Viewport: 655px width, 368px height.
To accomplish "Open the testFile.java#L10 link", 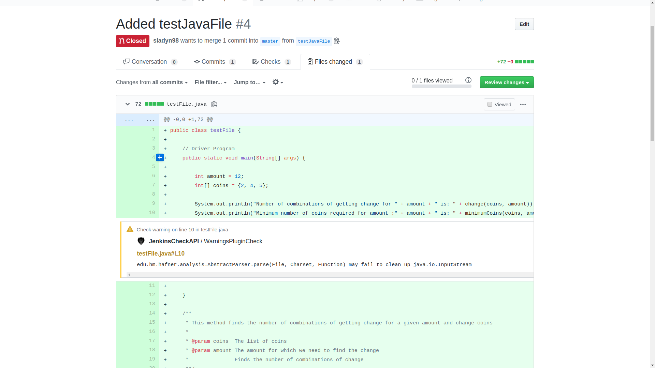I will 160,254.
